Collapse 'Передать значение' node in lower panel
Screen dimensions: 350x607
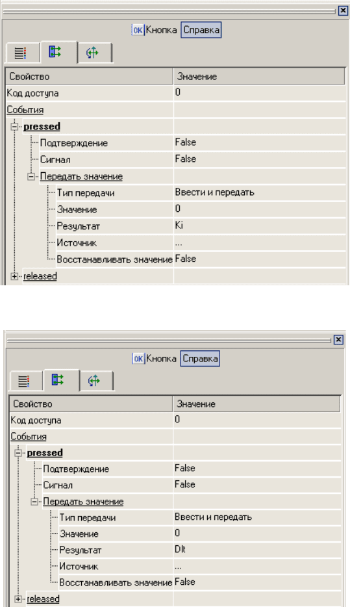34,502
